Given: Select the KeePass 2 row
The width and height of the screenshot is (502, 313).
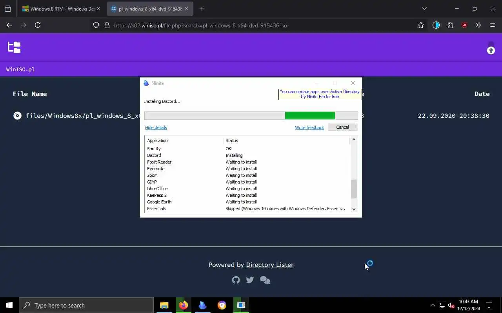Looking at the screenshot, I should pyautogui.click(x=247, y=195).
